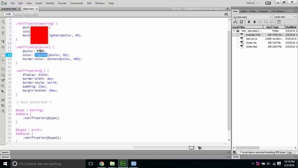
Task: Click the Cortana search box
Action: pyautogui.click(x=47, y=164)
